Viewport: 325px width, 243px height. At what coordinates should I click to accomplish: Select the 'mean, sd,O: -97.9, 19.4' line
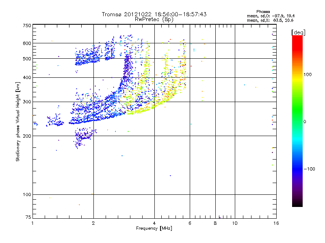pos(271,16)
